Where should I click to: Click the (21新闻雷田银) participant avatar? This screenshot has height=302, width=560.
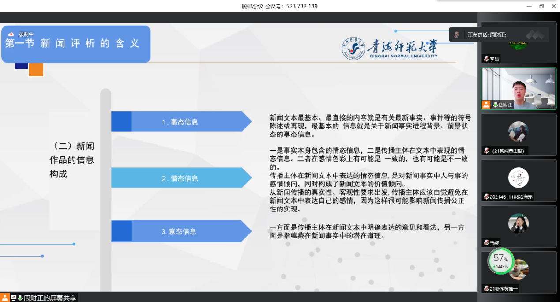pos(519,132)
